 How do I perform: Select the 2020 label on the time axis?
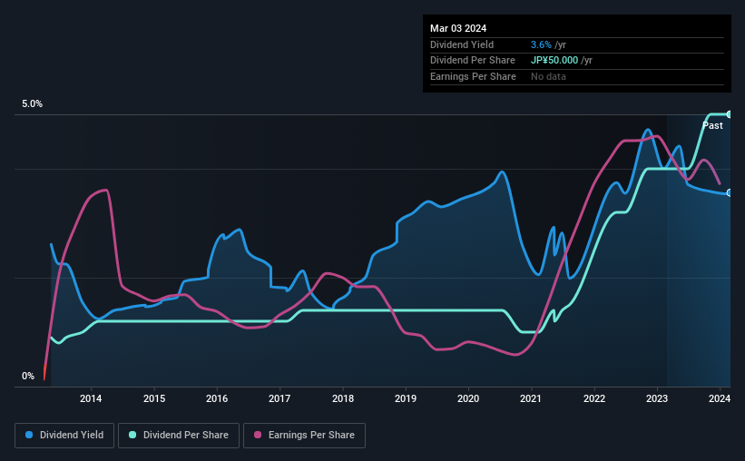[468, 398]
